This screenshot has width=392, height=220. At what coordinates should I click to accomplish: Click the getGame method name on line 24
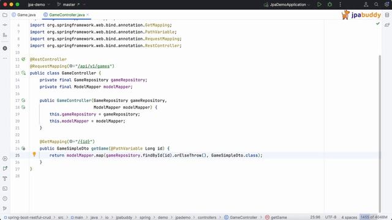coord(100,148)
